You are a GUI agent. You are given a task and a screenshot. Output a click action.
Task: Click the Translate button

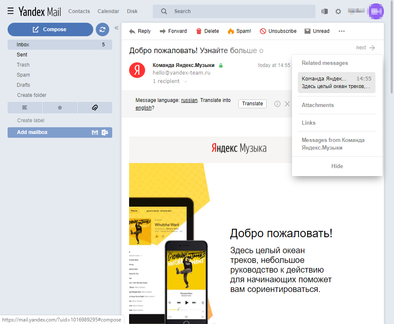click(x=252, y=104)
